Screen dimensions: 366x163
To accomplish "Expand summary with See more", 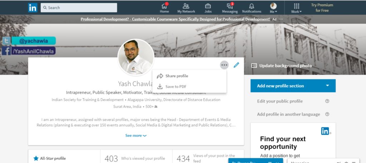I will (136, 135).
